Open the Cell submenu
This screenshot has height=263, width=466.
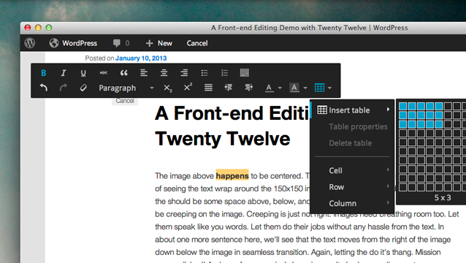pyautogui.click(x=352, y=170)
